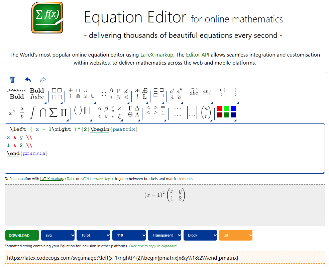Open the 10 pt font size dropdown
The image size is (329, 267).
click(x=93, y=235)
